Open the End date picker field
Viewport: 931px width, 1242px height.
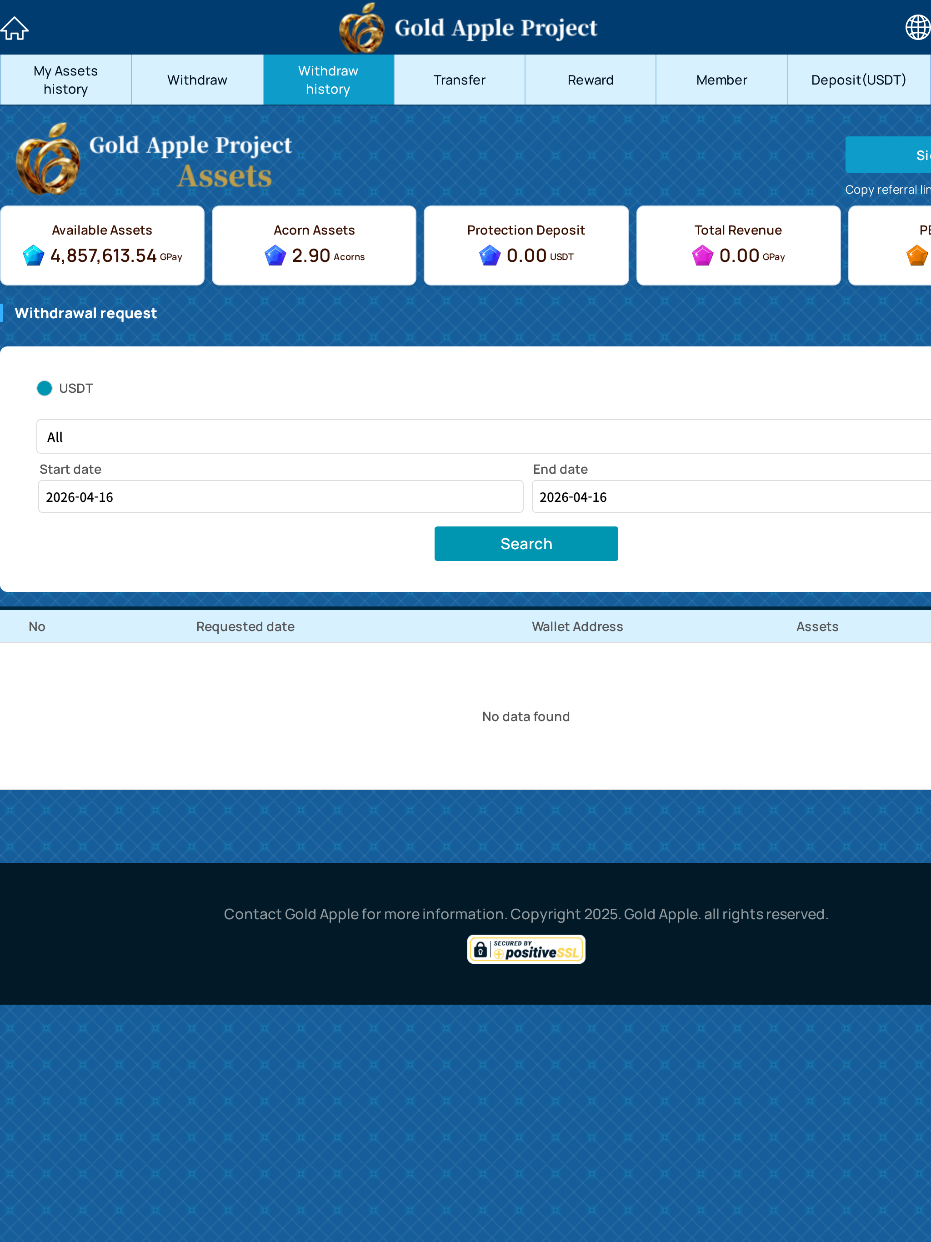730,497
